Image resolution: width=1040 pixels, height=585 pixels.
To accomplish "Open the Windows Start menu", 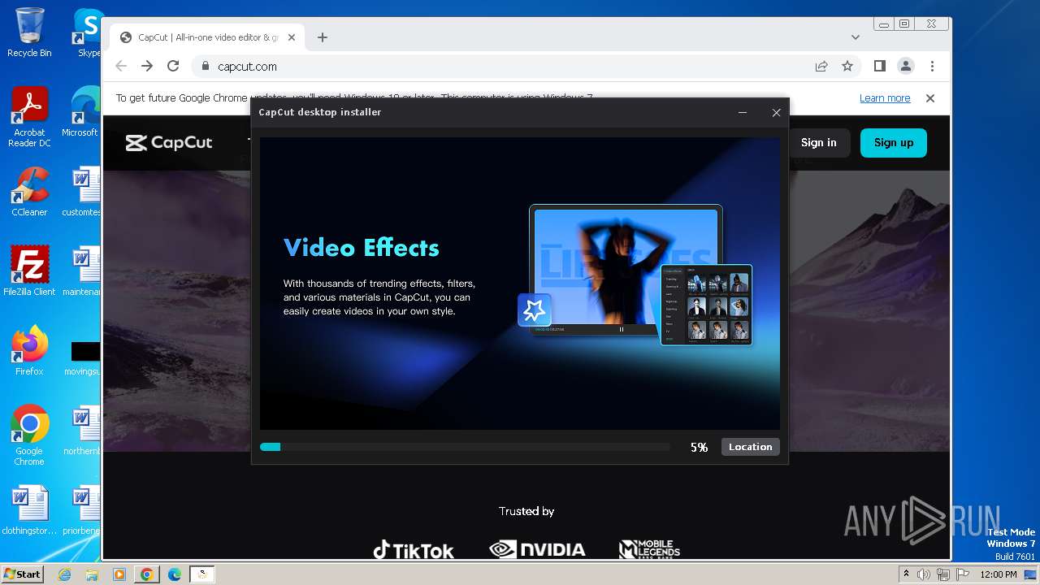I will pos(22,574).
